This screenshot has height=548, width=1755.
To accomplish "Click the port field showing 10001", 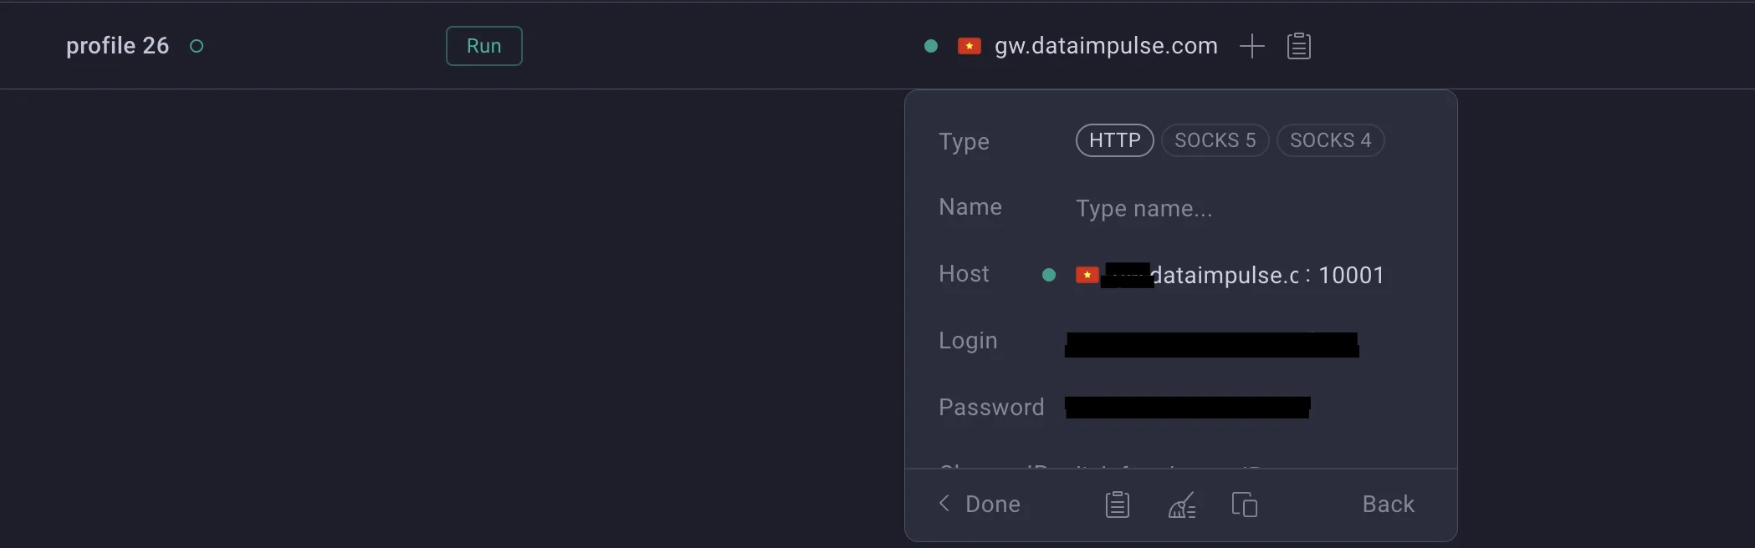I will [1352, 275].
